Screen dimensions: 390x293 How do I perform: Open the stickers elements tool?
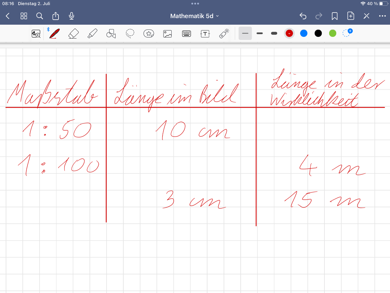pyautogui.click(x=149, y=33)
